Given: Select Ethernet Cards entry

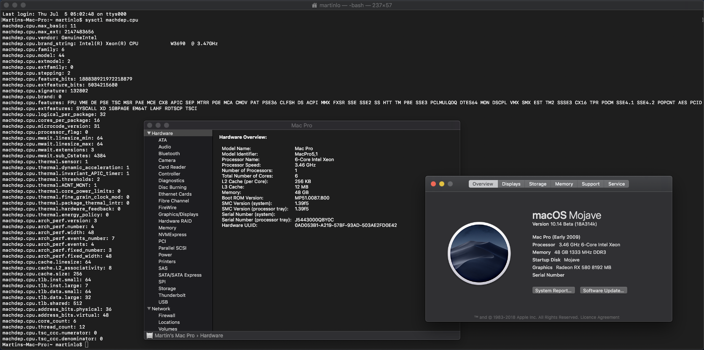Looking at the screenshot, I should [x=175, y=194].
